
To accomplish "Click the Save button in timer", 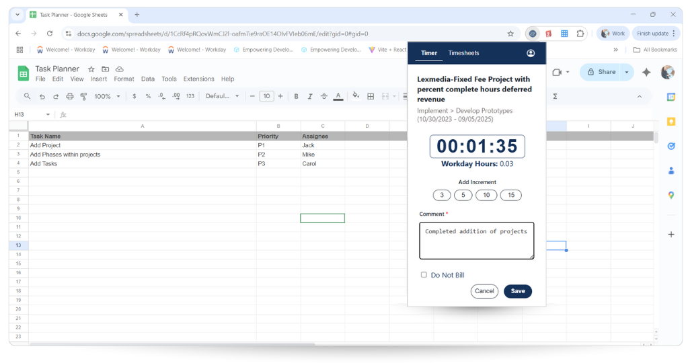I will pos(518,291).
